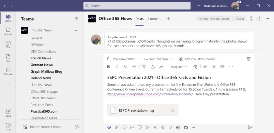Image resolution: width=274 pixels, height=133 pixels.
Task: Open the emoji picker
Action: [x=124, y=127]
